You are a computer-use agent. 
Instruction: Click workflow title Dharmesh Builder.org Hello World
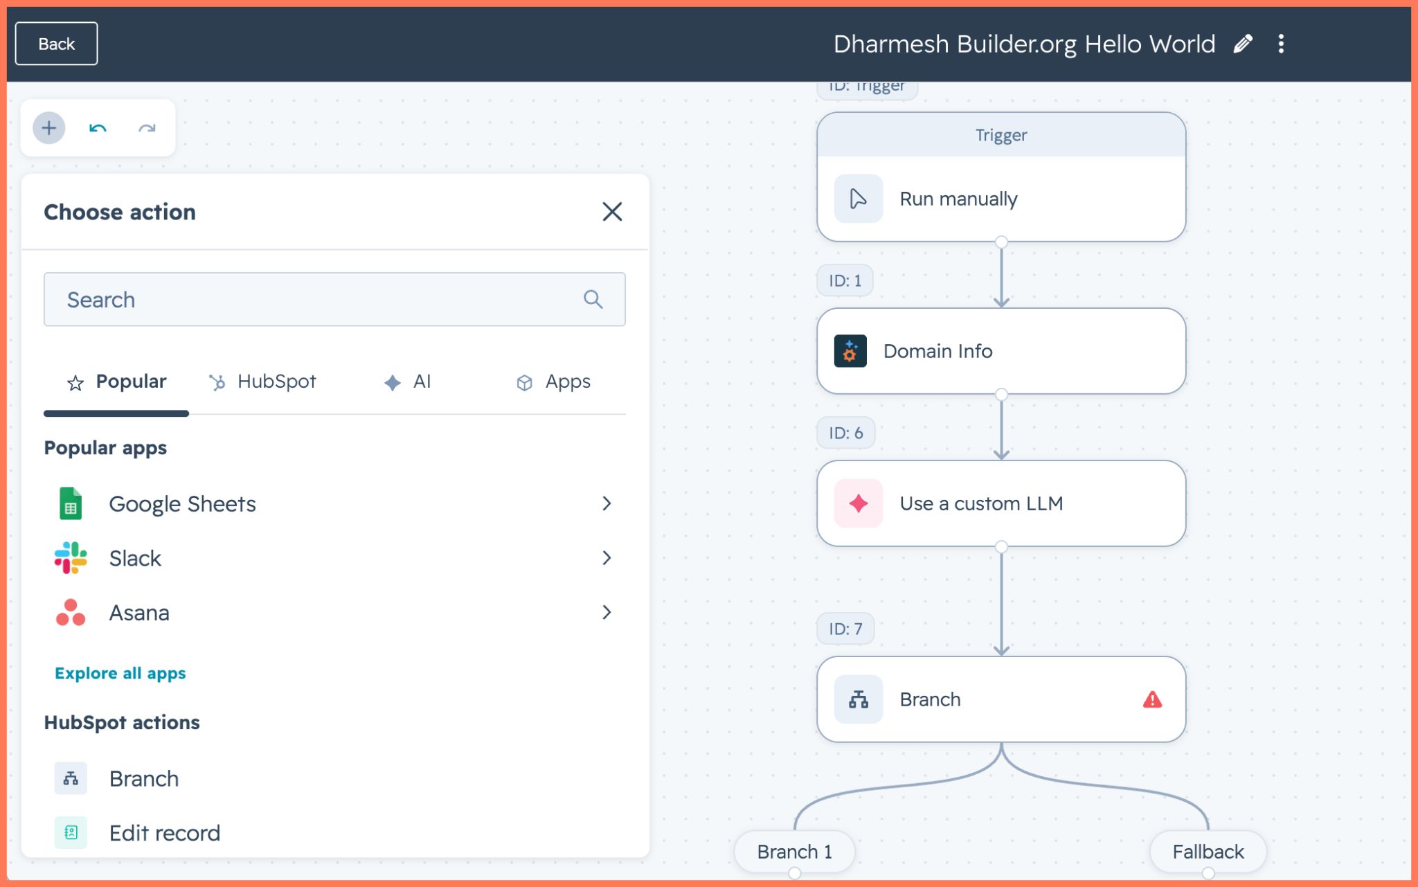pos(1024,44)
